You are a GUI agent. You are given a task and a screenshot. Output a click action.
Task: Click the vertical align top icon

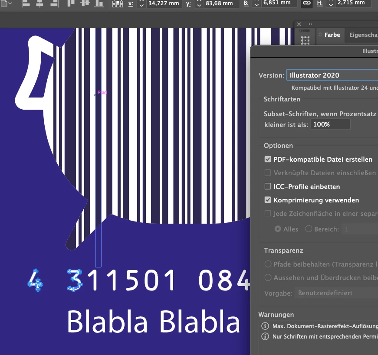click(x=71, y=3)
